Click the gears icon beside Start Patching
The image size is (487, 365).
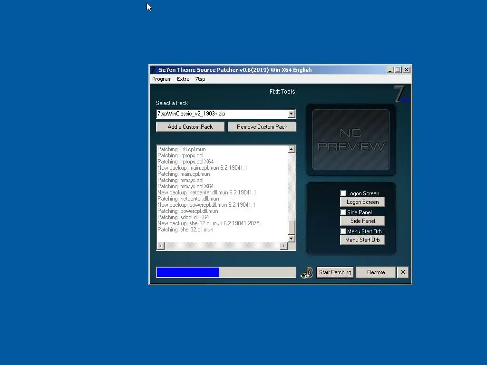(307, 273)
